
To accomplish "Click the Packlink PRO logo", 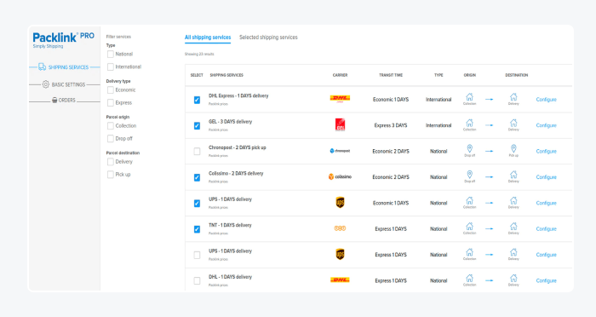I will click(x=64, y=40).
